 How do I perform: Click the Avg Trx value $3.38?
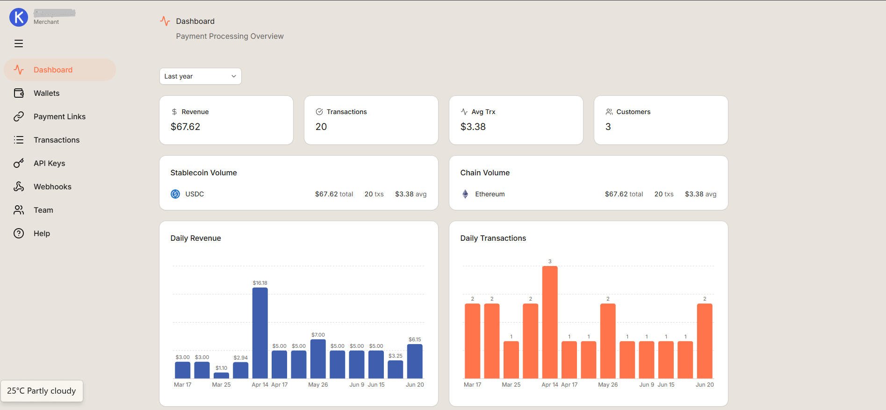(473, 127)
